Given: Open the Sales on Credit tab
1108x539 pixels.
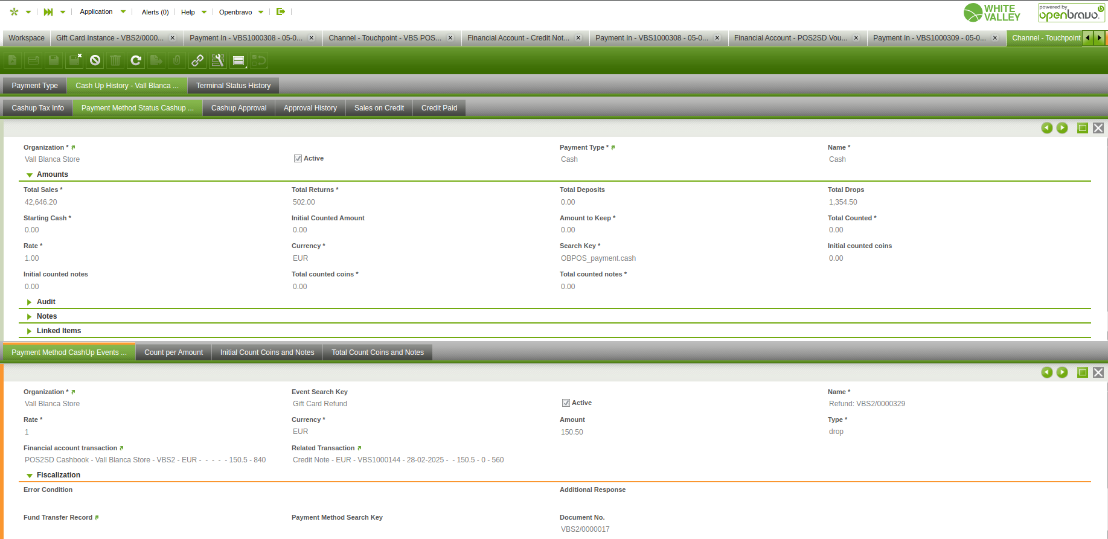Looking at the screenshot, I should coord(379,108).
